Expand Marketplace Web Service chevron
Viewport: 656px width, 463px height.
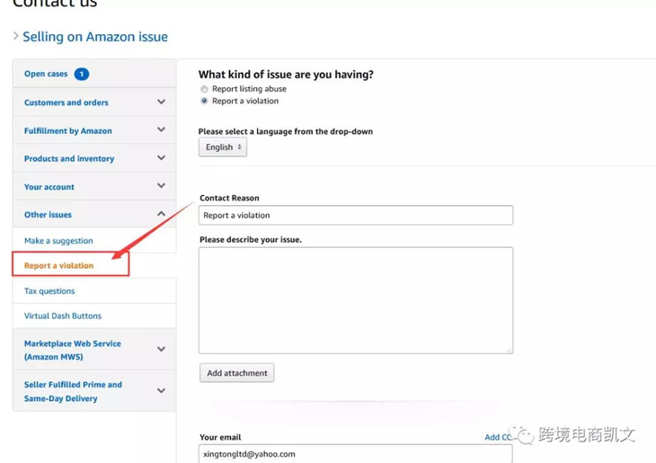click(x=161, y=350)
